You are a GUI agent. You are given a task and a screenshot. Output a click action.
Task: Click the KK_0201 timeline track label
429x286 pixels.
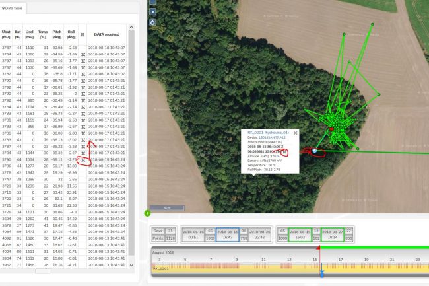[x=162, y=269]
